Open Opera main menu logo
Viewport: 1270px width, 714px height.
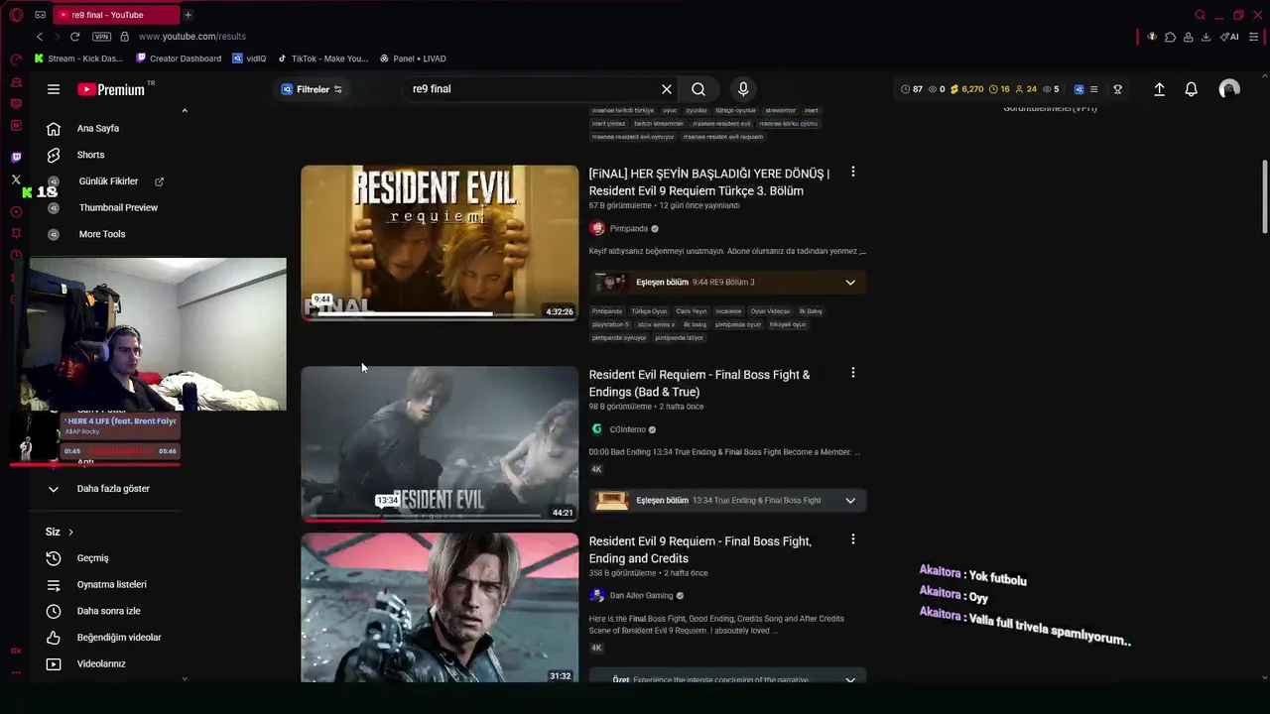coord(16,15)
